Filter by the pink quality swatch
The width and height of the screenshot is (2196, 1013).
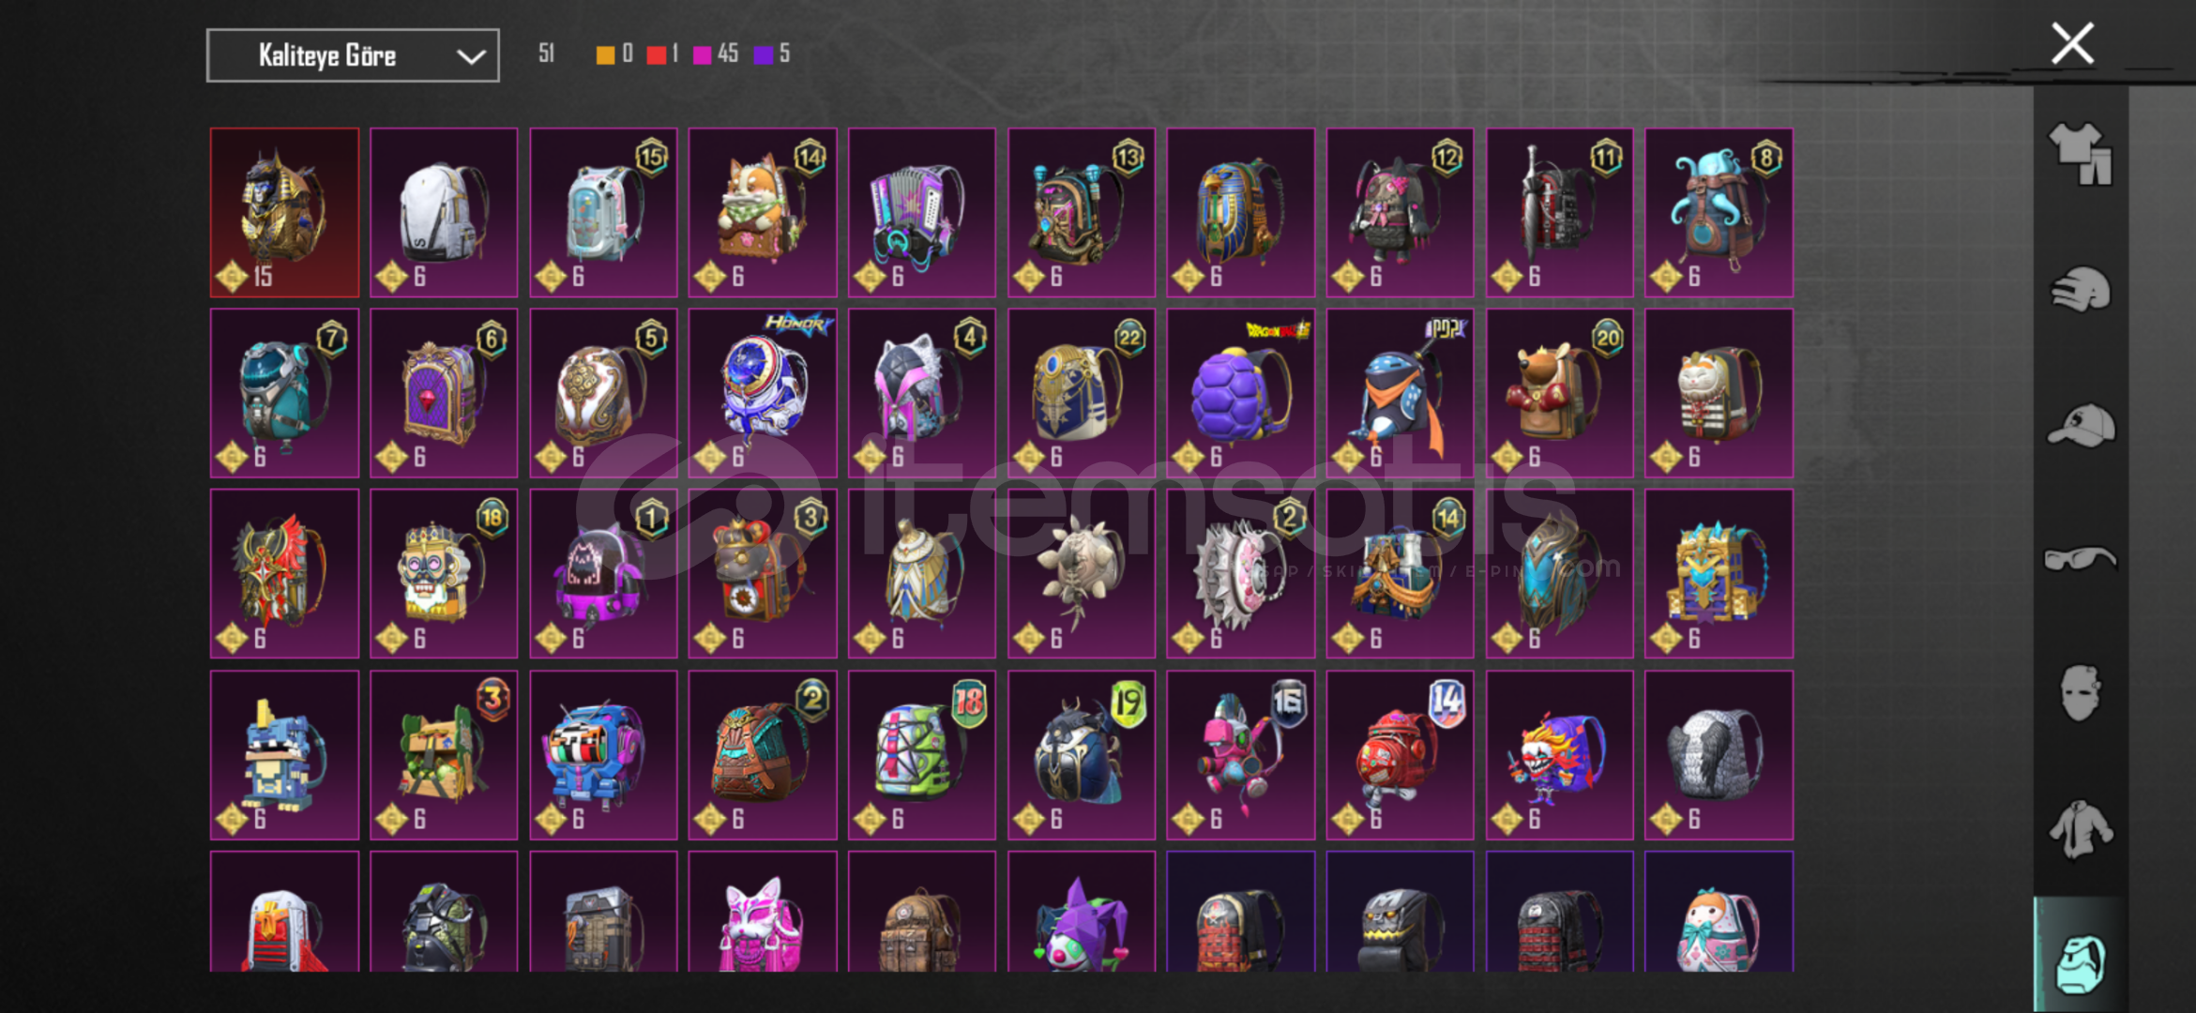[702, 54]
